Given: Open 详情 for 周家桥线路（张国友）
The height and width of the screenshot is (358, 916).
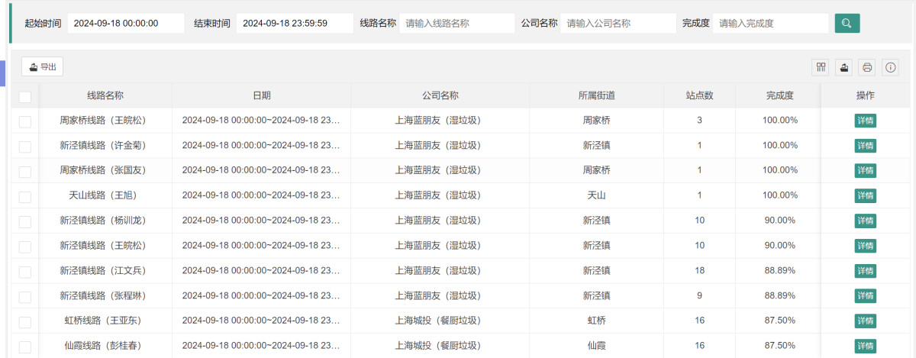Looking at the screenshot, I should click(865, 171).
